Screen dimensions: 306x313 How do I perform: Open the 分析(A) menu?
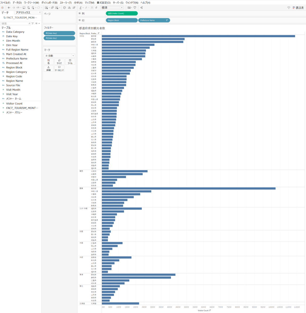pos(78,3)
